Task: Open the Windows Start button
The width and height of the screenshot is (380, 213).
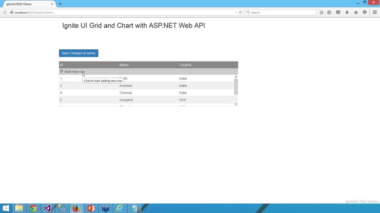Action: point(6,208)
